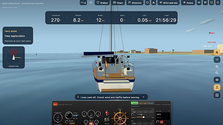Change the simulation speed multiplier x1
Viewport: 223px width, 125px height.
(83, 3)
